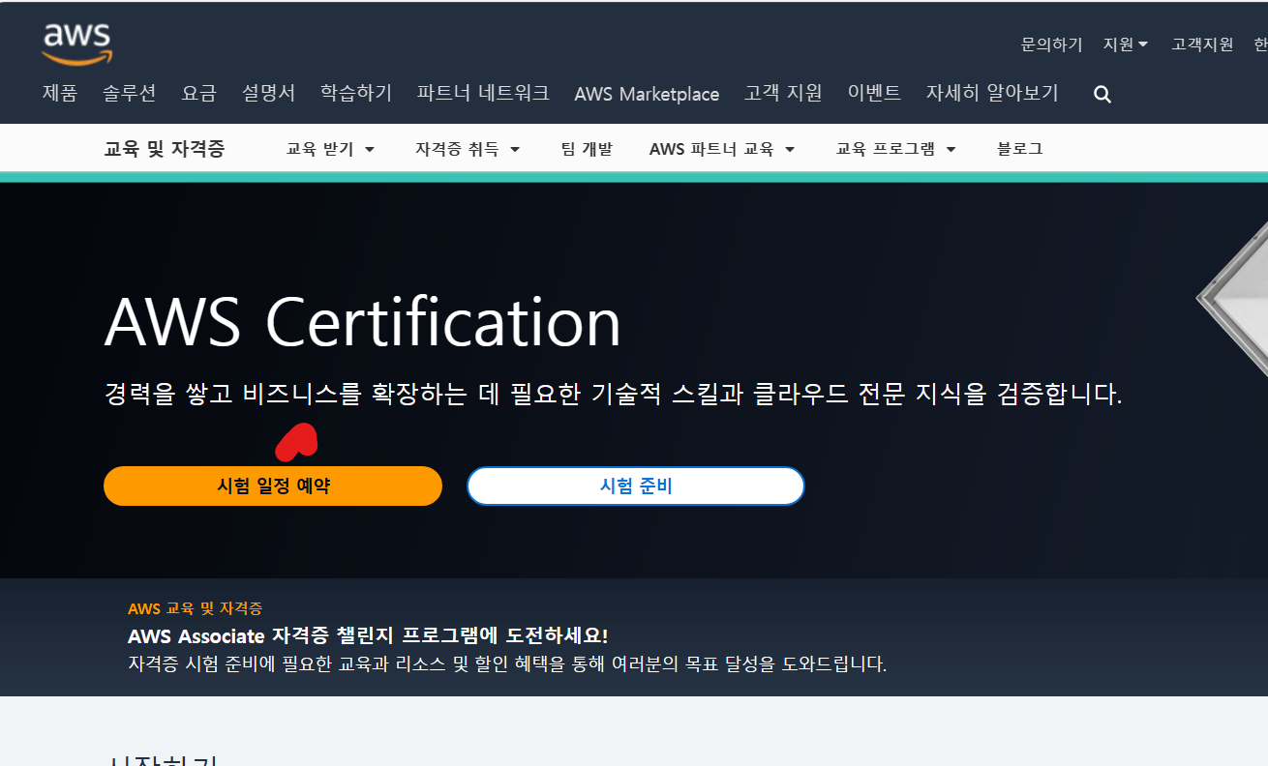The height and width of the screenshot is (766, 1268).
Task: Click the orange AWS 교육 및 자격증 label
Action: coord(195,608)
